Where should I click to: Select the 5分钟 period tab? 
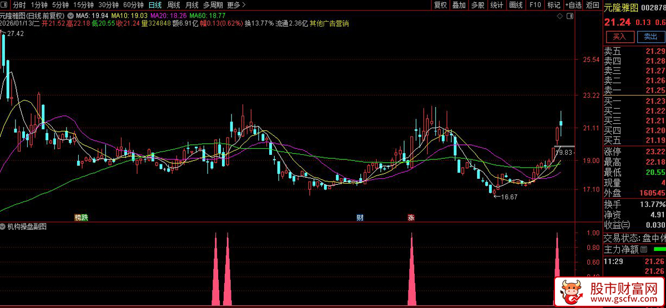tap(60, 4)
